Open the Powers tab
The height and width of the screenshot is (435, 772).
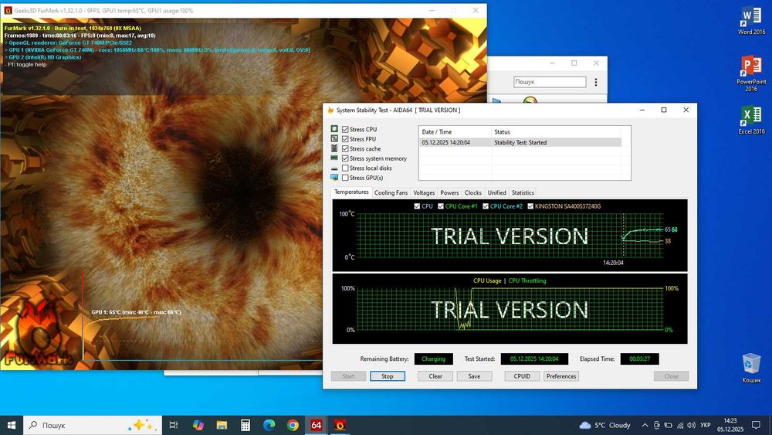click(x=449, y=192)
